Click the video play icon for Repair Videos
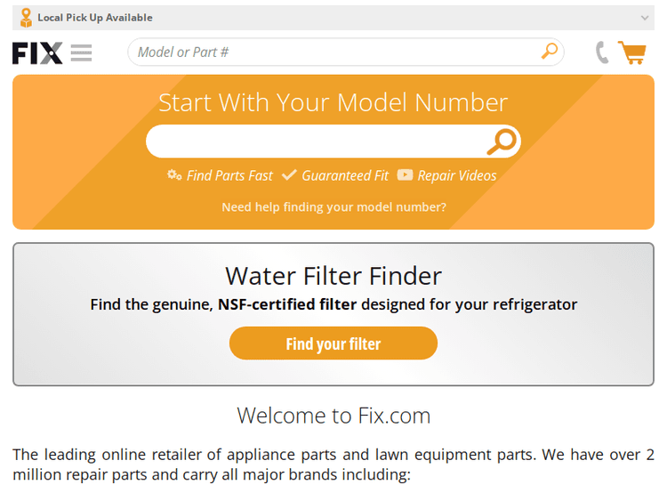667x501 pixels. click(x=405, y=175)
